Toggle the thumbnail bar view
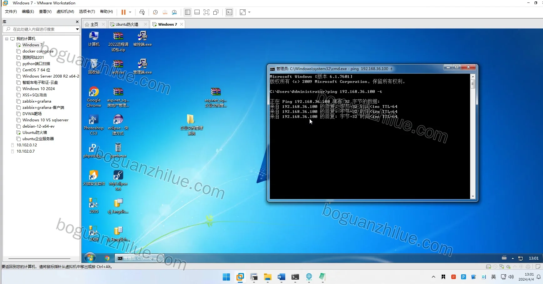The width and height of the screenshot is (543, 284). click(197, 12)
